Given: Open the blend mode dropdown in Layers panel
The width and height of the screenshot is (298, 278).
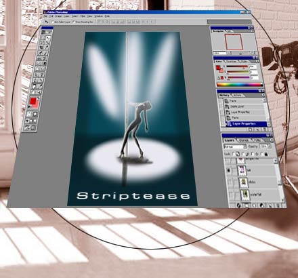Looking at the screenshot, I should point(235,146).
